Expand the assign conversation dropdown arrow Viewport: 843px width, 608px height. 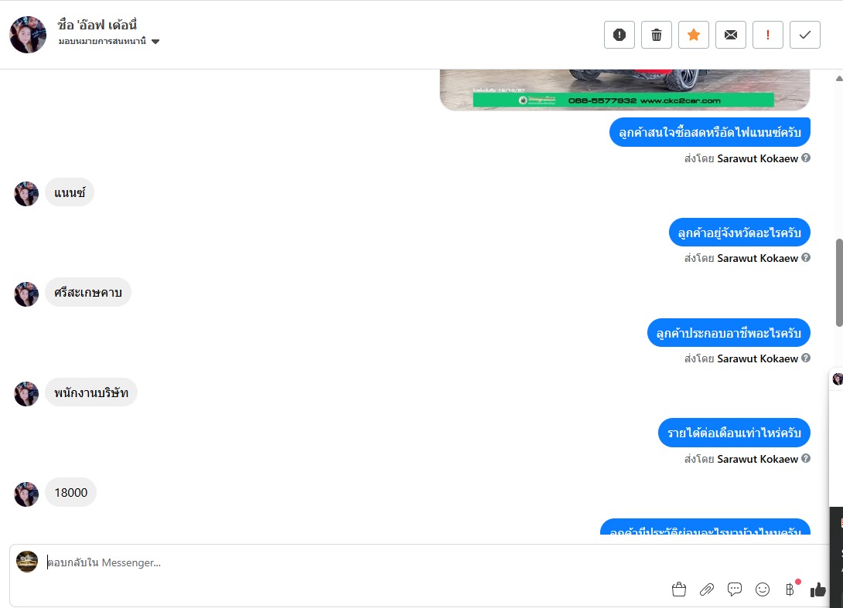click(x=155, y=42)
